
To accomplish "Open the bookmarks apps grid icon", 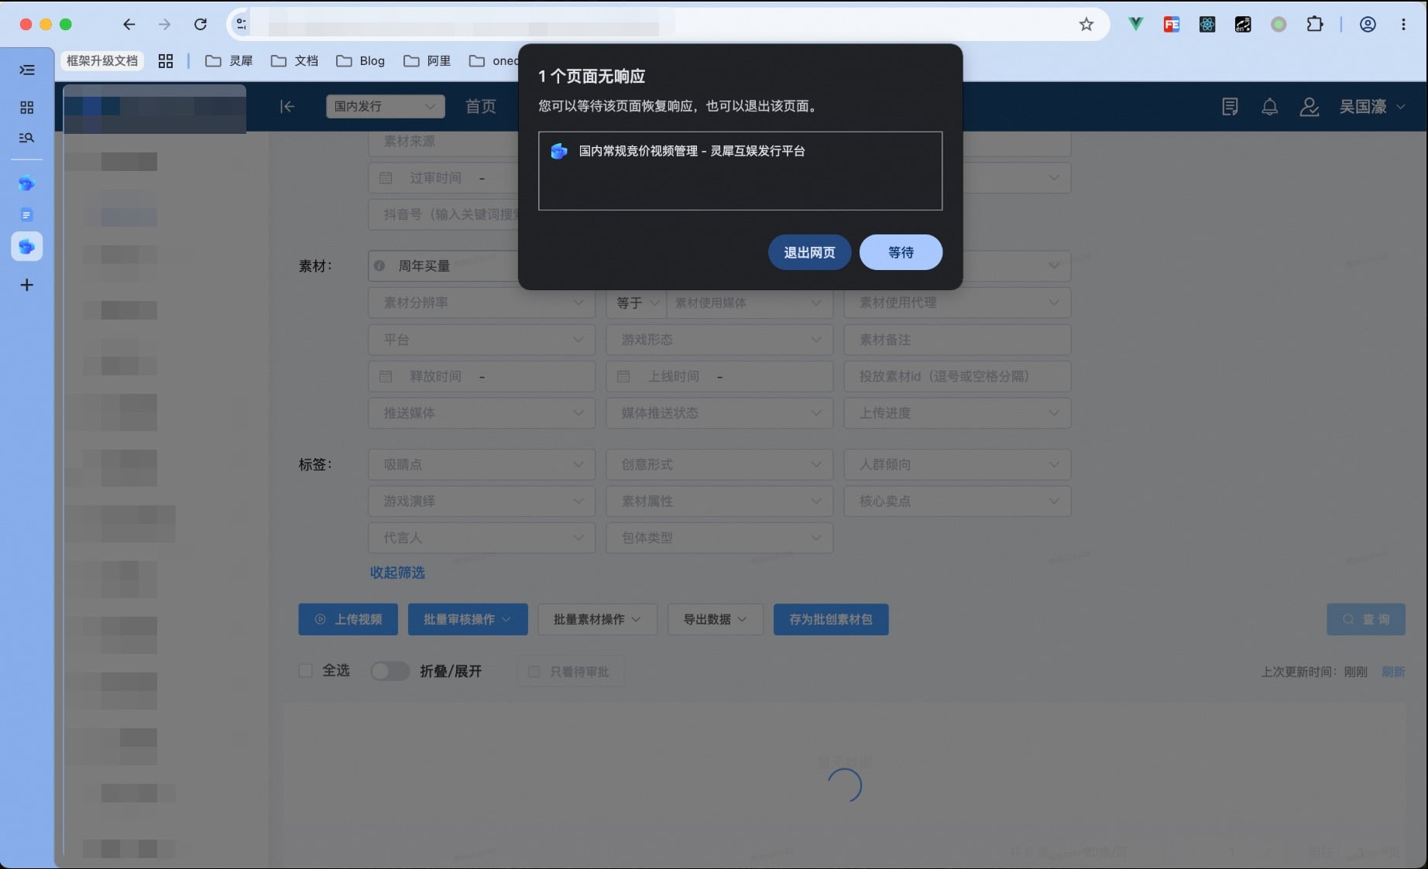I will 166,61.
